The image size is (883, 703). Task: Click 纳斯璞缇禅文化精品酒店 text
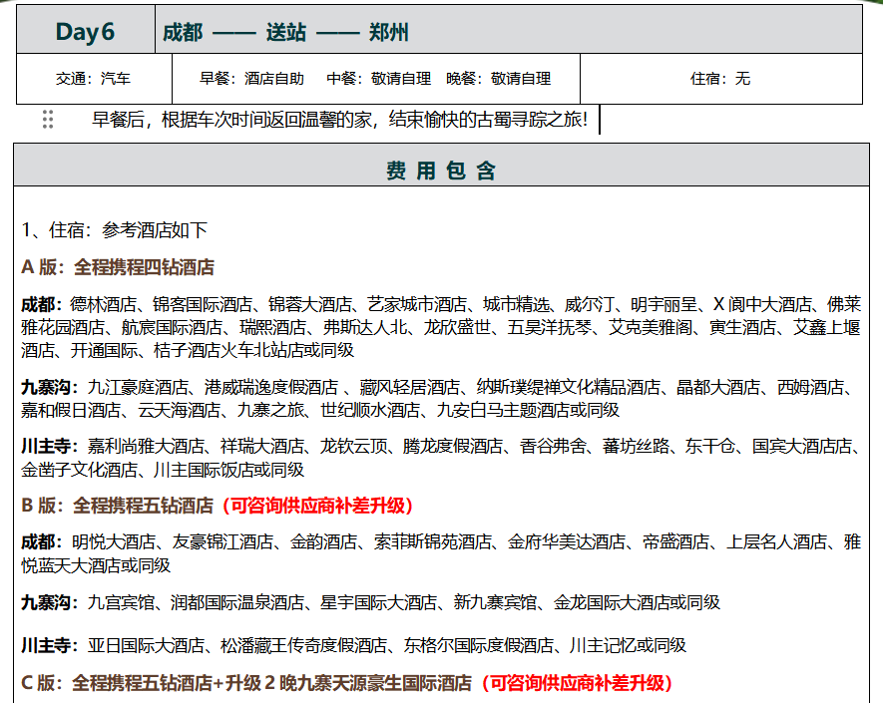pos(568,387)
